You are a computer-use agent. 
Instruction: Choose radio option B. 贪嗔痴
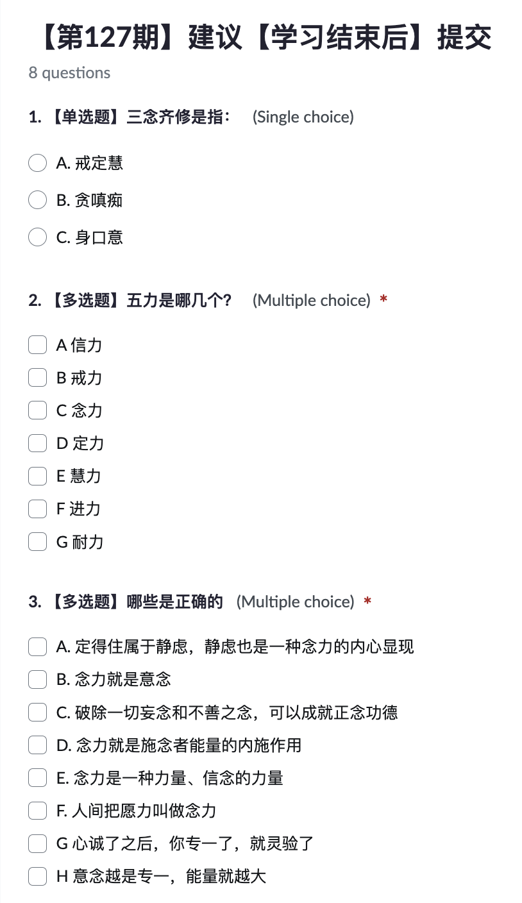(x=38, y=201)
